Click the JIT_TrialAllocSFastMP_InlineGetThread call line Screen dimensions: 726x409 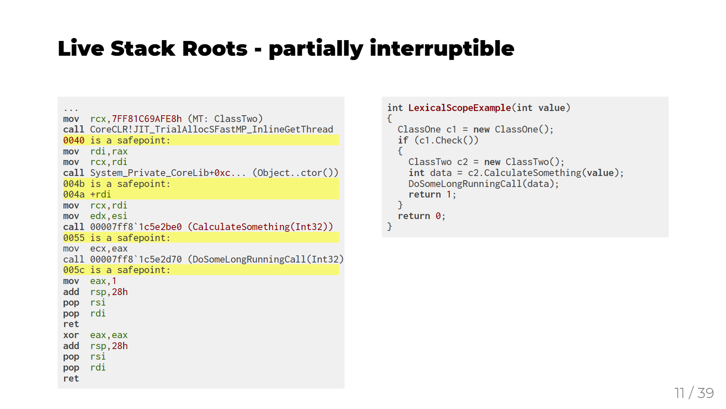[x=198, y=129]
